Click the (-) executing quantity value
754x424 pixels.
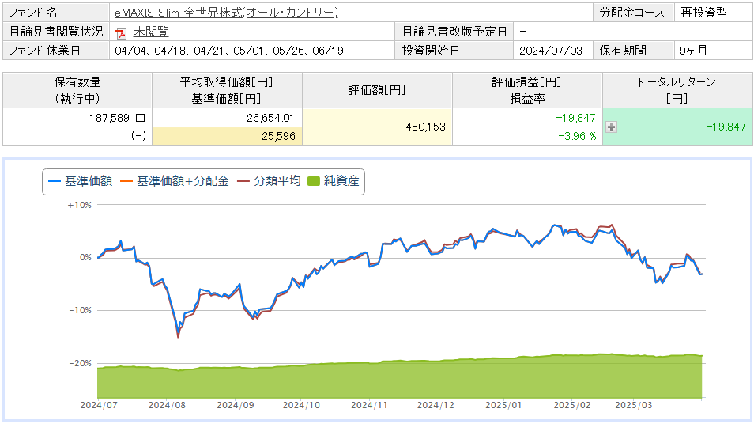[138, 136]
